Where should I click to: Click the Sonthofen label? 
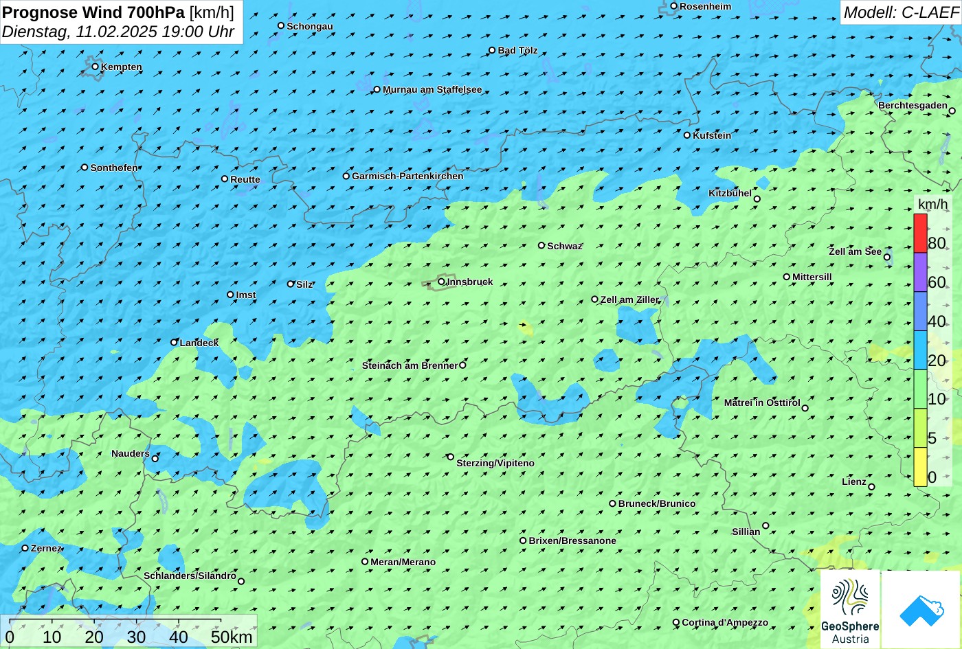(114, 168)
